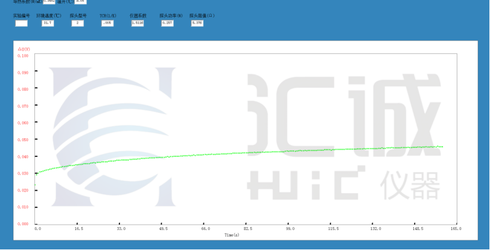Click the 导热系数 value field
The image size is (490, 250).
(49, 1)
